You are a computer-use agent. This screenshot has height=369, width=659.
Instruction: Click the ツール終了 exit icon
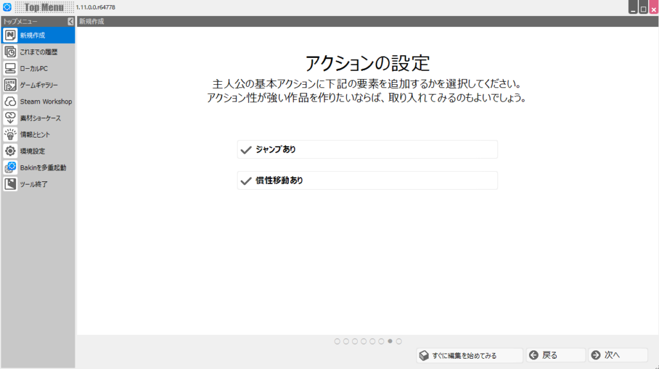(x=10, y=184)
